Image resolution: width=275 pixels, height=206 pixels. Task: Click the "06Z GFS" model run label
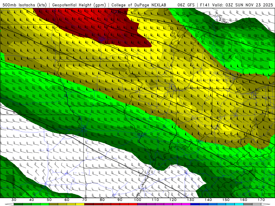[186, 5]
